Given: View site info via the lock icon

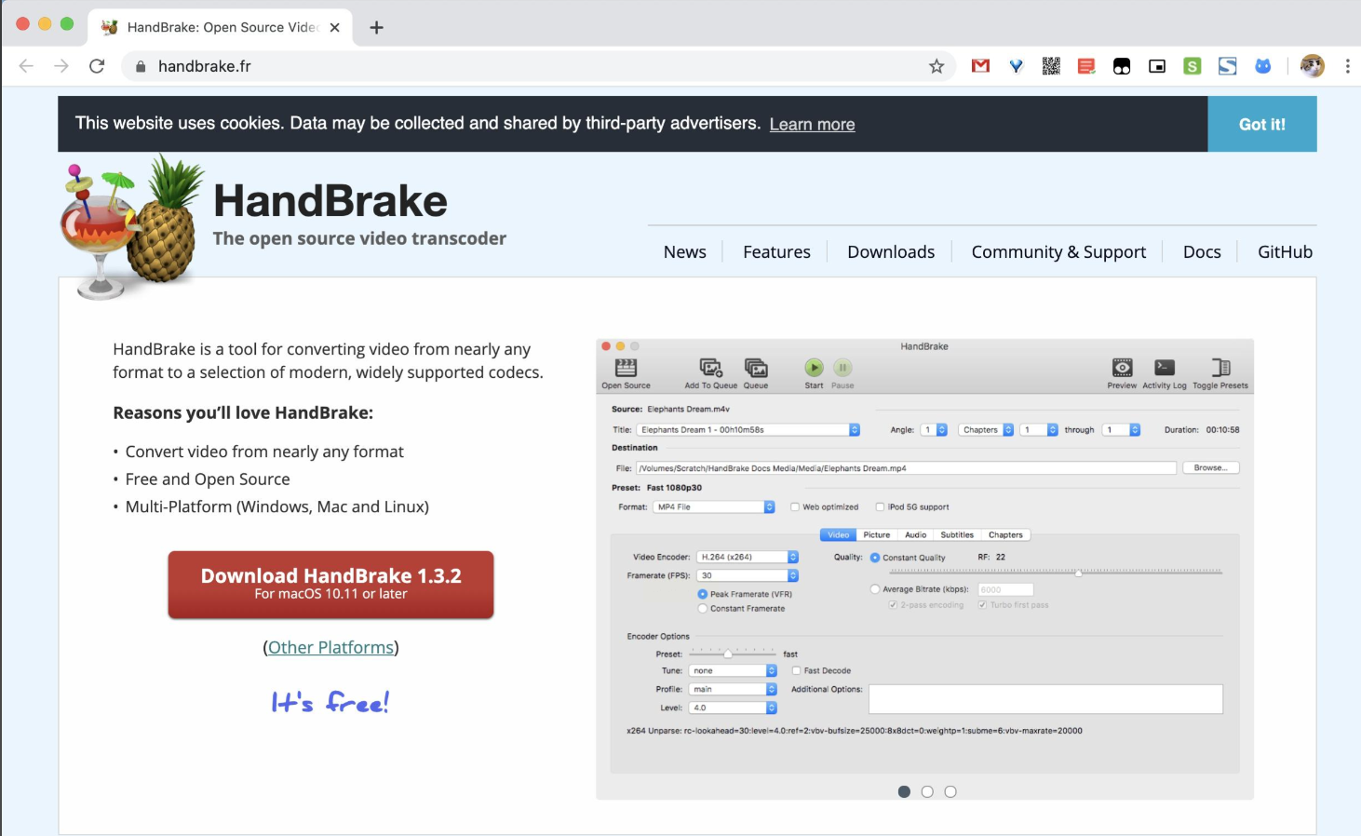Looking at the screenshot, I should point(141,66).
